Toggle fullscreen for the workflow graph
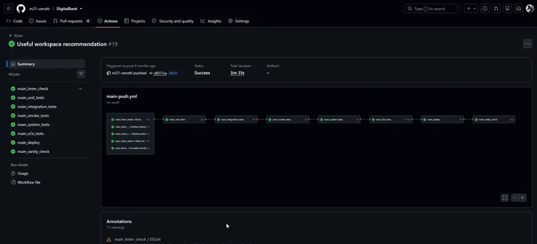This screenshot has width=537, height=244. coord(505,198)
